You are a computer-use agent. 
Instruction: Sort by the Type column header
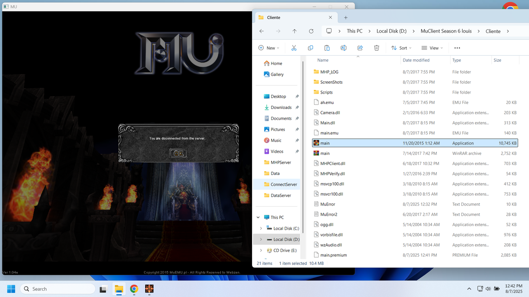click(457, 60)
